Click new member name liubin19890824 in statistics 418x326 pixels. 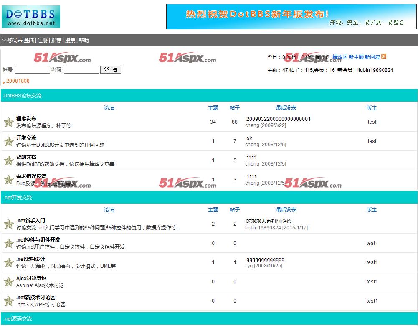(x=375, y=70)
